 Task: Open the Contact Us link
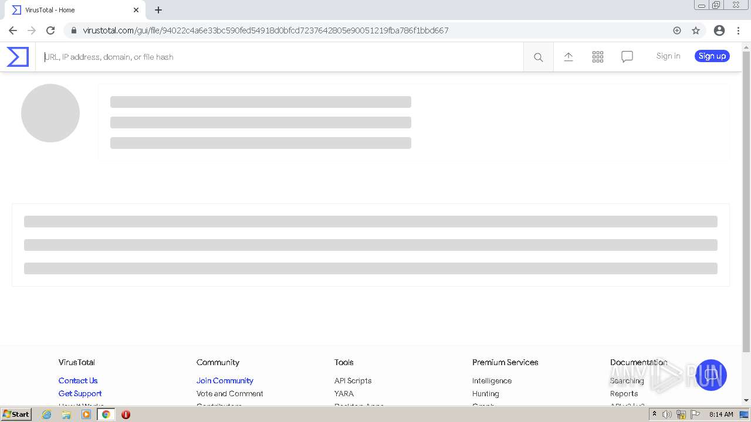[78, 380]
